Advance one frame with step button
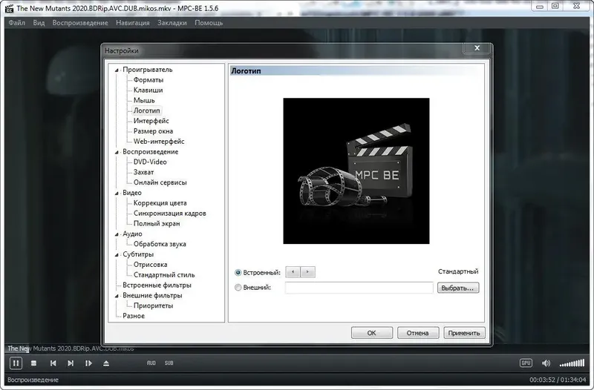Viewport: 594px width, 390px height. (x=88, y=363)
